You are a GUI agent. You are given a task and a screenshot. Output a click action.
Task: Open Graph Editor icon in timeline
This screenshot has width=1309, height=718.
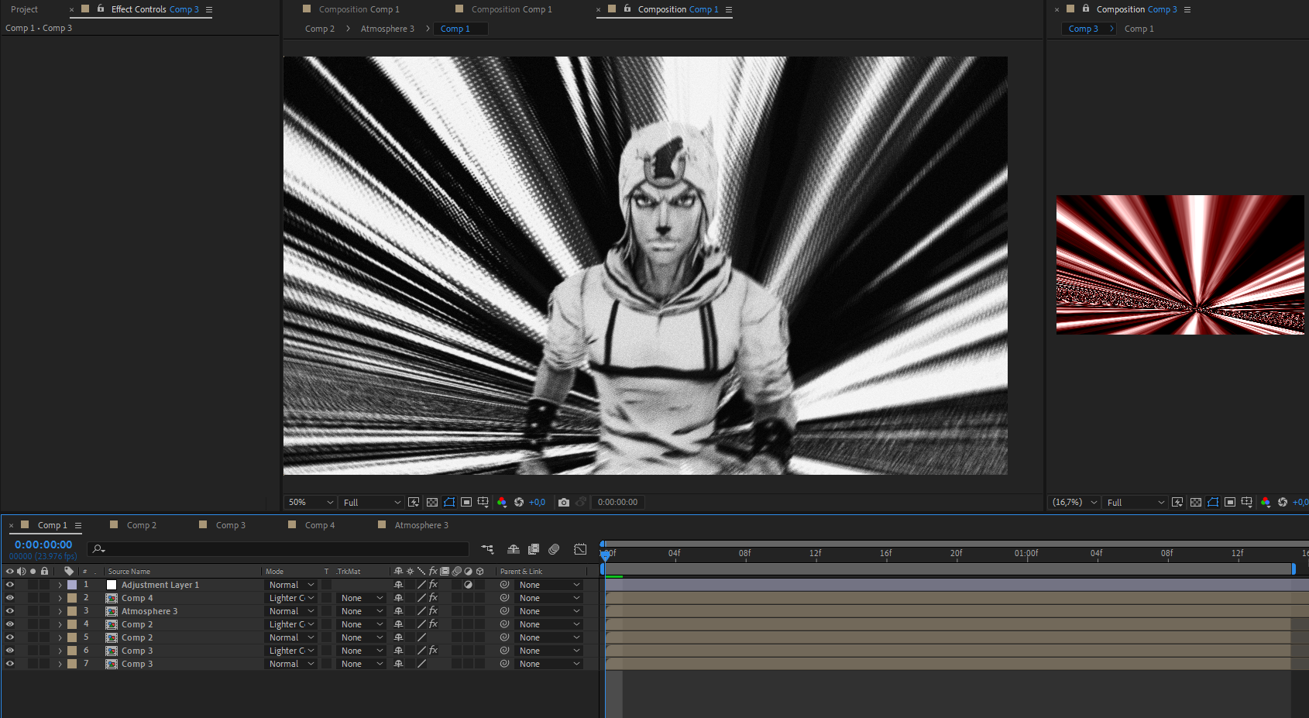point(580,549)
